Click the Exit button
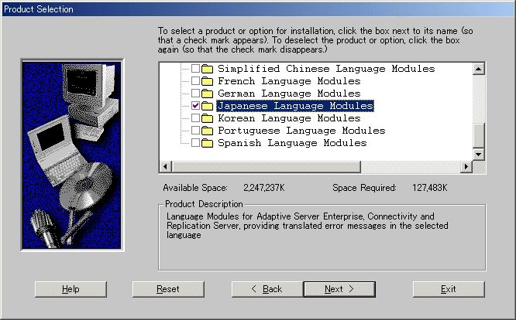 point(448,289)
